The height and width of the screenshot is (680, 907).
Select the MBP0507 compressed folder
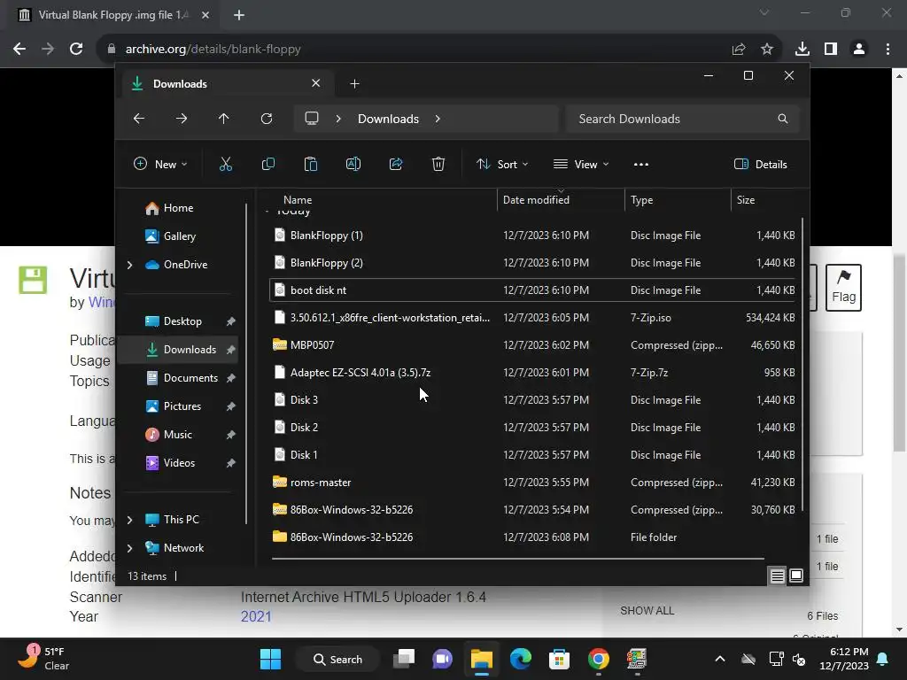pyautogui.click(x=532, y=344)
